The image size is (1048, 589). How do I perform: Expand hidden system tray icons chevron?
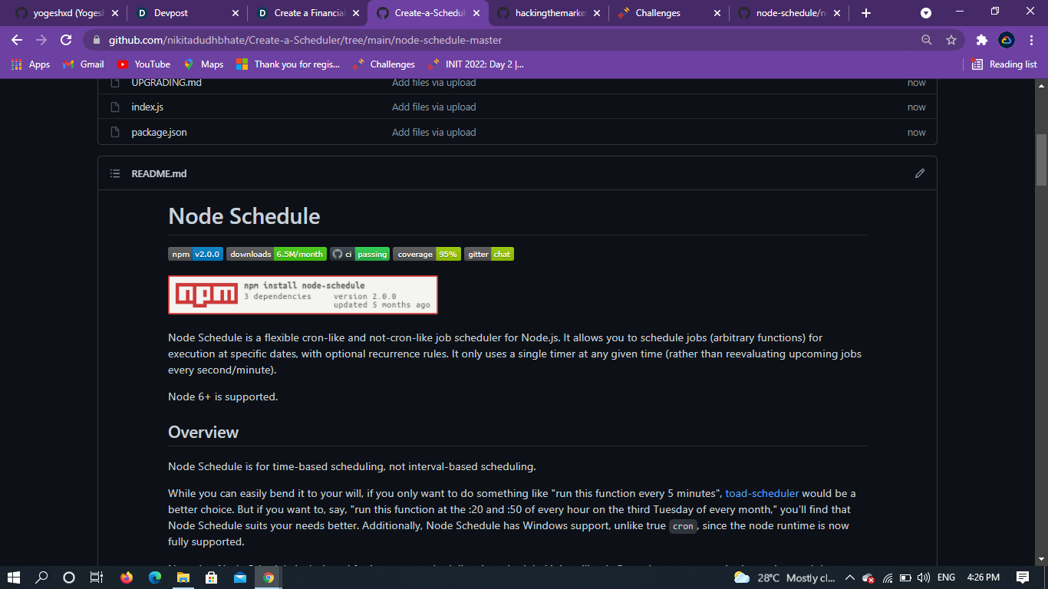[x=849, y=577]
